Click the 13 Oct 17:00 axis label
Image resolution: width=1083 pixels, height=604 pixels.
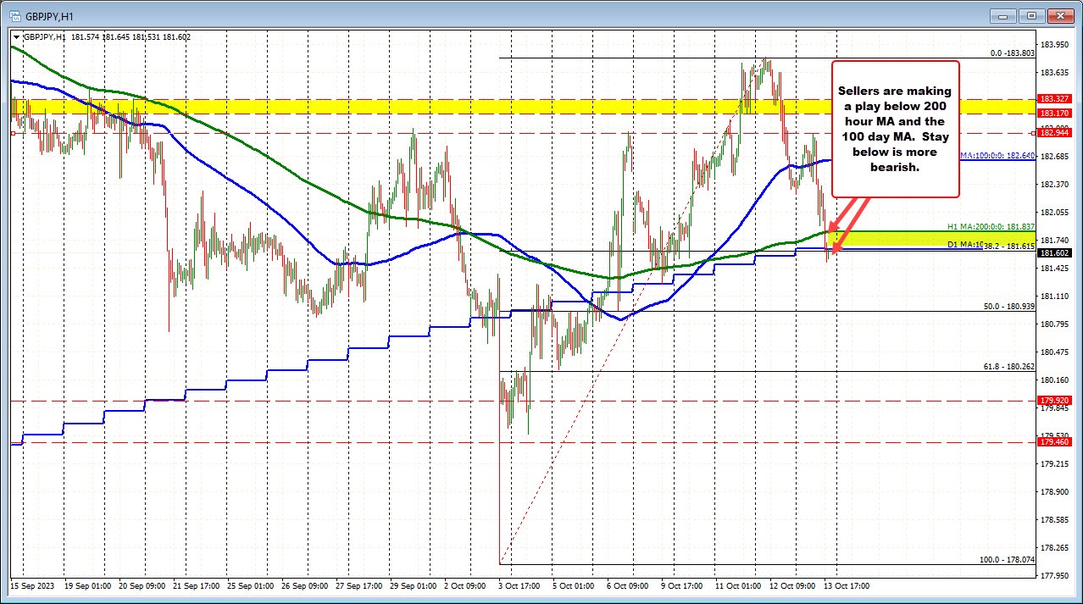tap(847, 585)
